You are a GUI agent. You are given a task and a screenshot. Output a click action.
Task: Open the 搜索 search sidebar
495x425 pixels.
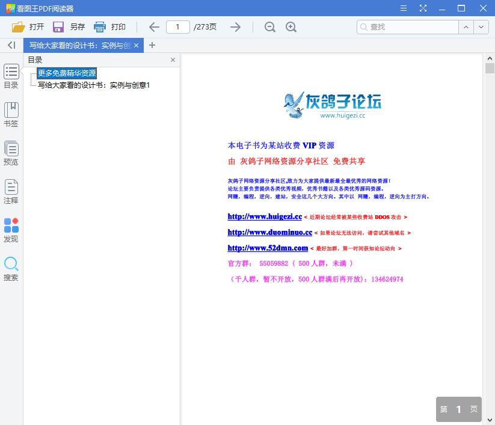[11, 269]
